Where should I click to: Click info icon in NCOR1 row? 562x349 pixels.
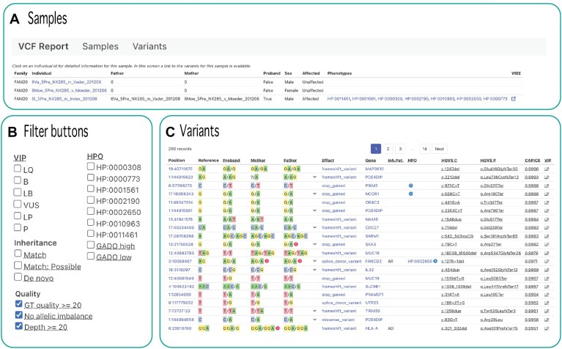click(411, 194)
